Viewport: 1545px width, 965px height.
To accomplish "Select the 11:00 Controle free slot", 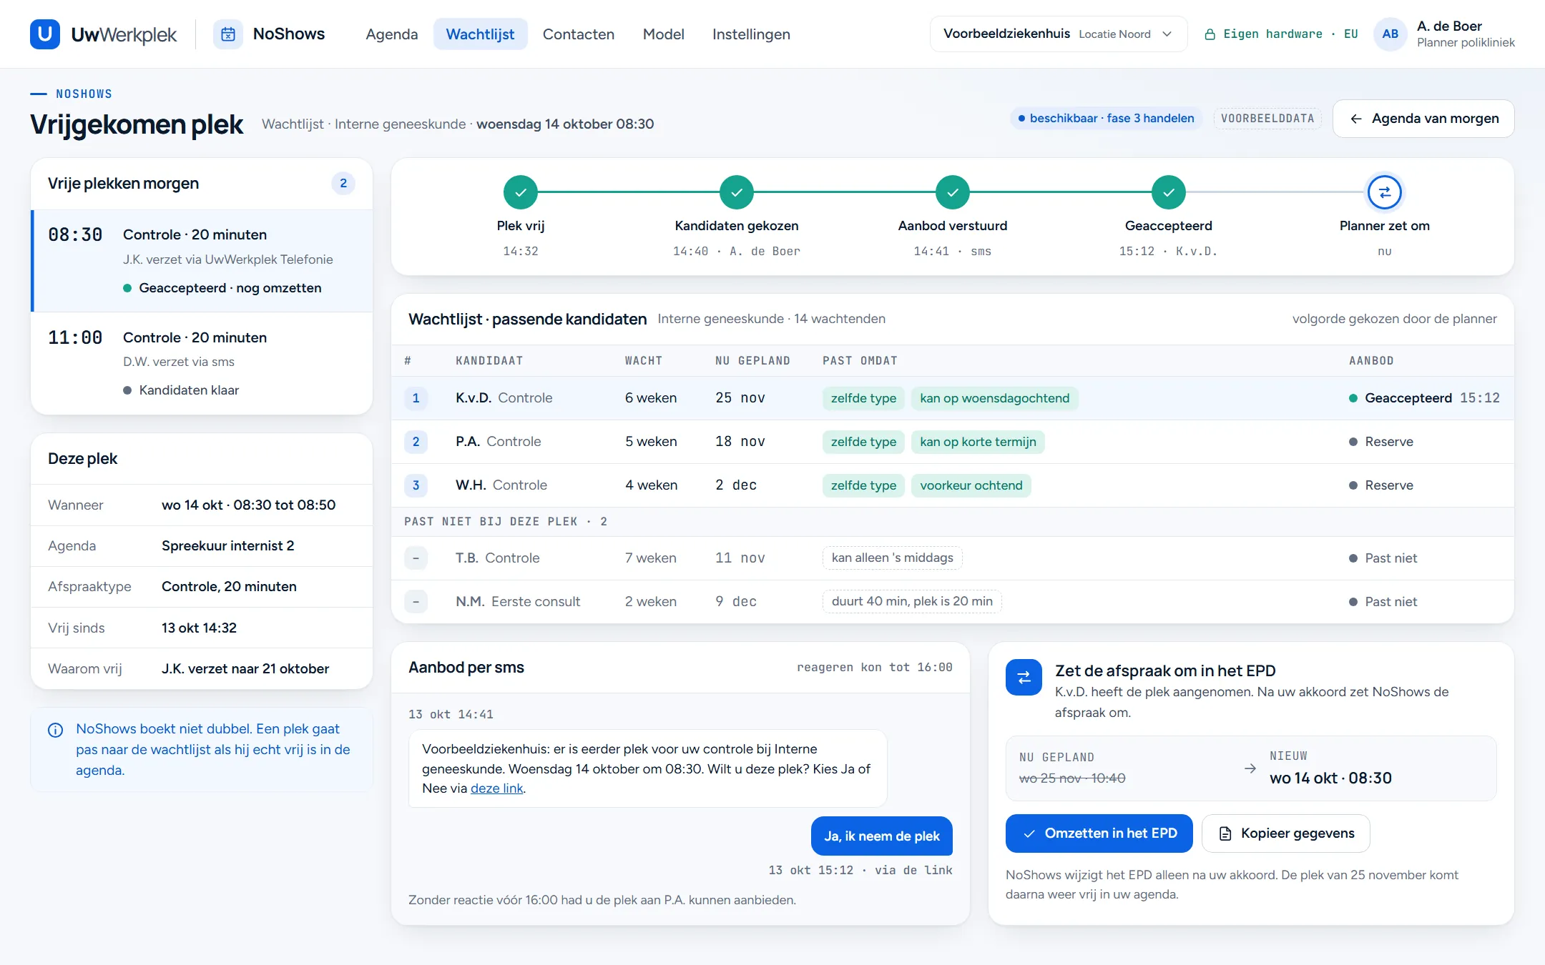I will 202,363.
